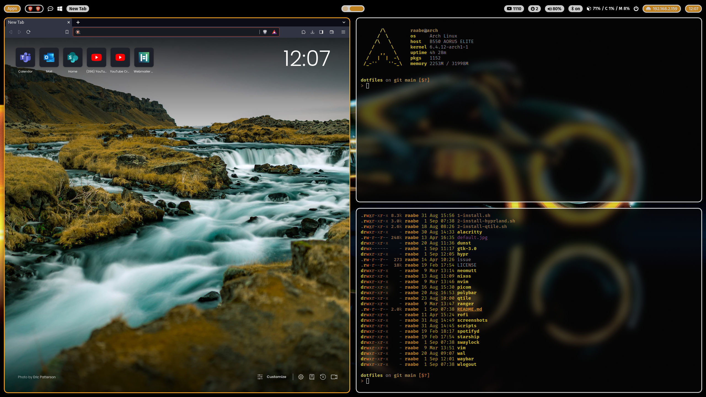Open the Apps launcher in Waybar
Image resolution: width=706 pixels, height=397 pixels.
pyautogui.click(x=12, y=9)
